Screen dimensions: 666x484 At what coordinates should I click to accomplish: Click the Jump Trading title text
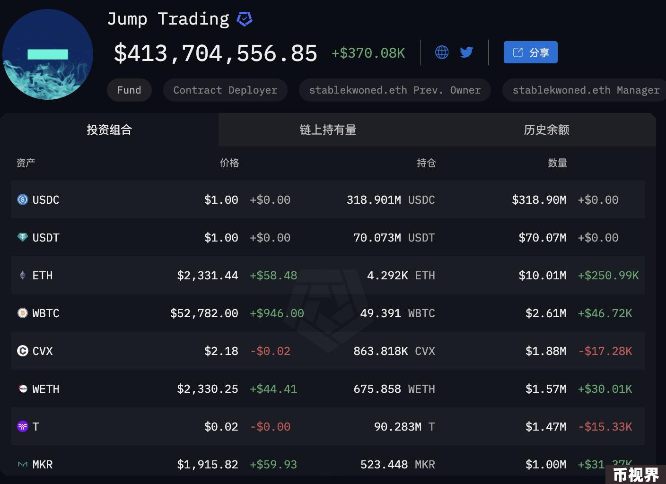click(168, 19)
